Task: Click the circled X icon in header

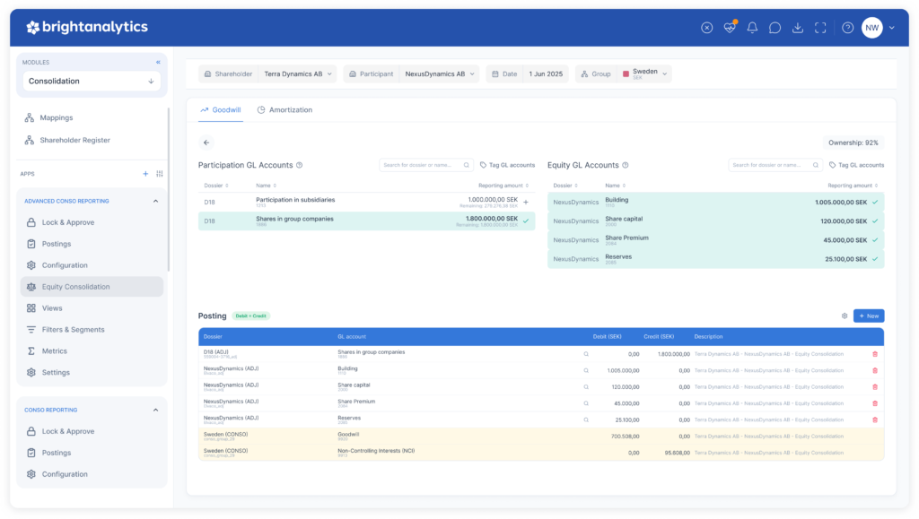Action: (707, 28)
